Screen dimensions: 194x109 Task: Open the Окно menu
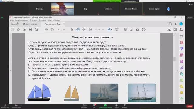tap(49, 20)
